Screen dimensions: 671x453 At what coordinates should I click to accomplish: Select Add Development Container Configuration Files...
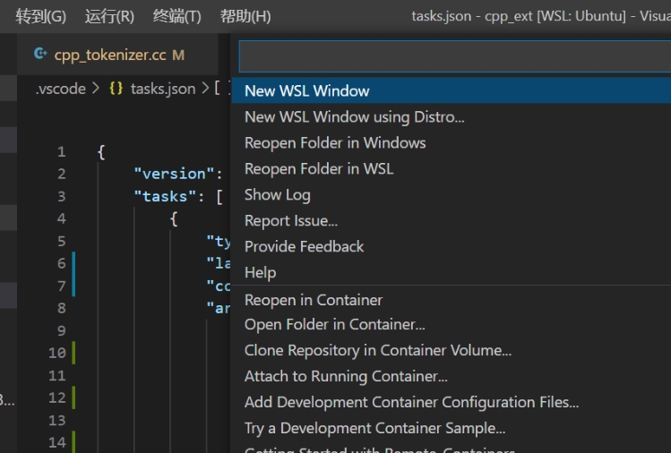click(452, 402)
